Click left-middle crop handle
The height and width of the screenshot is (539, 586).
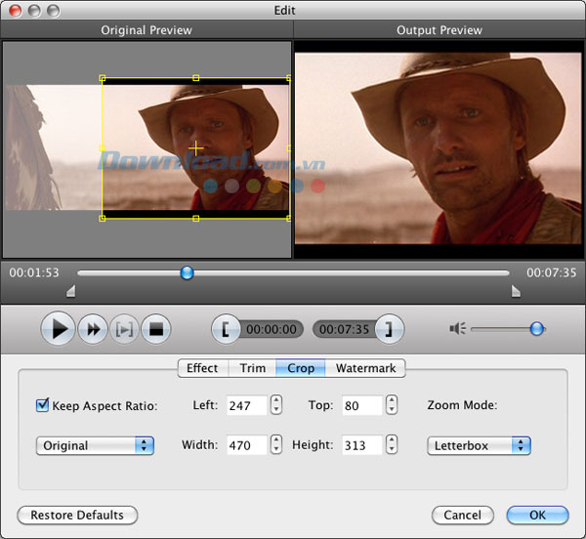click(102, 148)
